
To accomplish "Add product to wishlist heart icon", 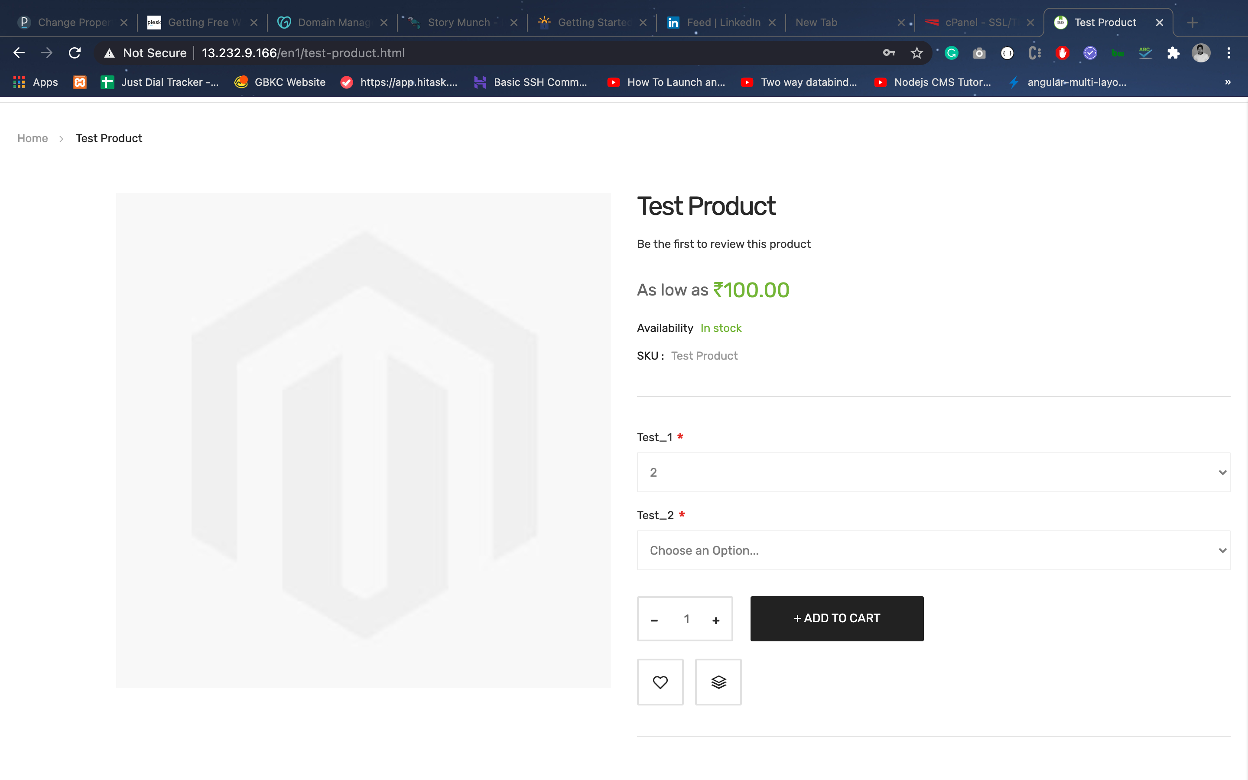I will tap(660, 682).
